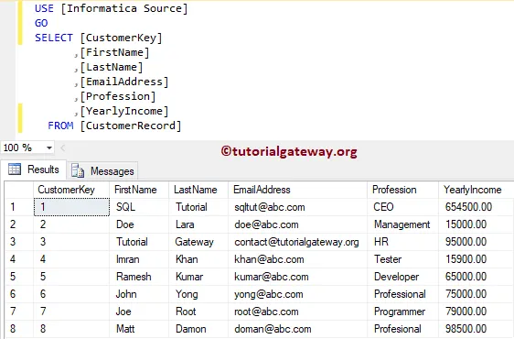Screen dimensions: 514x339
Task: Select the cell 'Programmer'
Action: (x=402, y=312)
